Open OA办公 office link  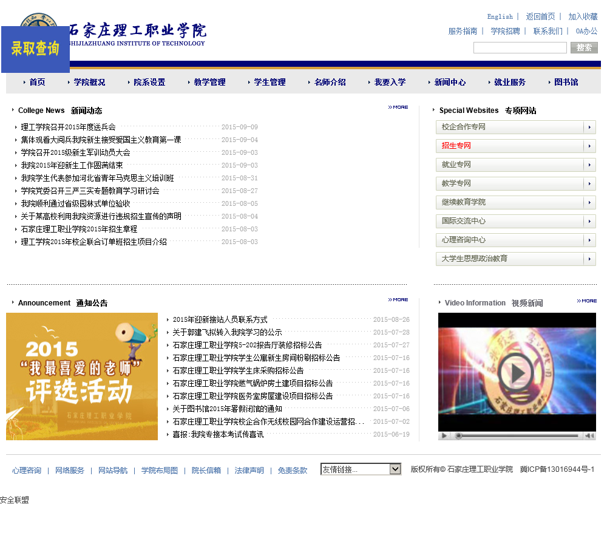pos(586,32)
